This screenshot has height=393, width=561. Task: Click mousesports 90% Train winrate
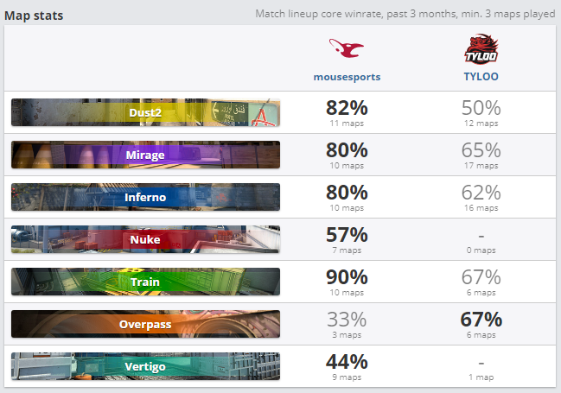pyautogui.click(x=347, y=277)
